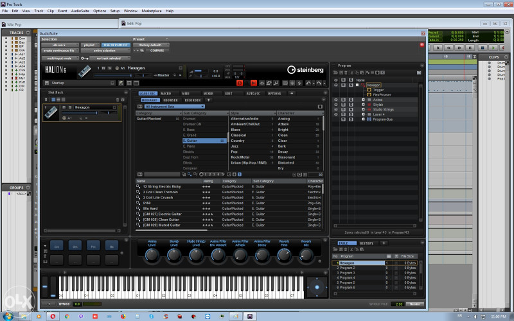Toggle solo for Program-Bus row
The width and height of the screenshot is (514, 321).
coord(351,119)
